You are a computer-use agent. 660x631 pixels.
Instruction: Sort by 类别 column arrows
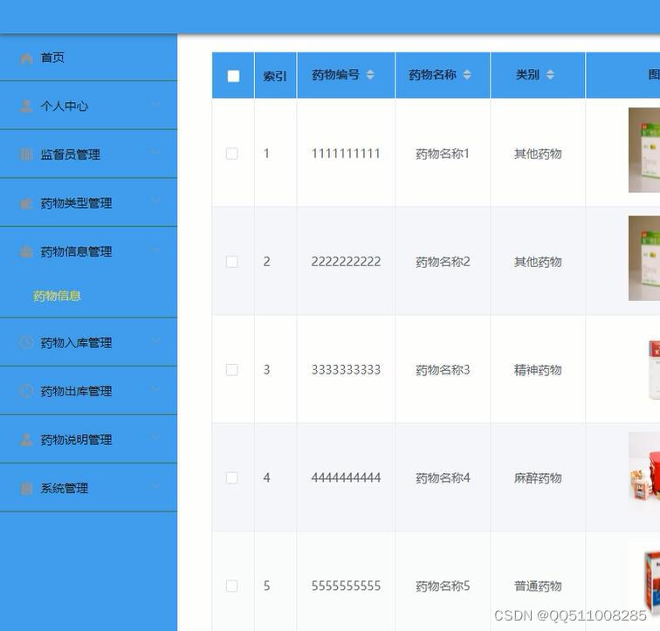[x=550, y=75]
